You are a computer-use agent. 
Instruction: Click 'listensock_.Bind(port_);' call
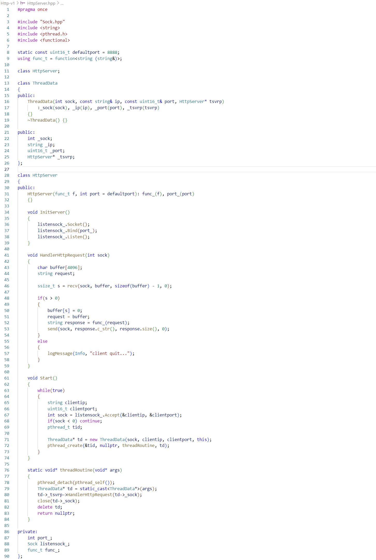pyautogui.click(x=67, y=231)
